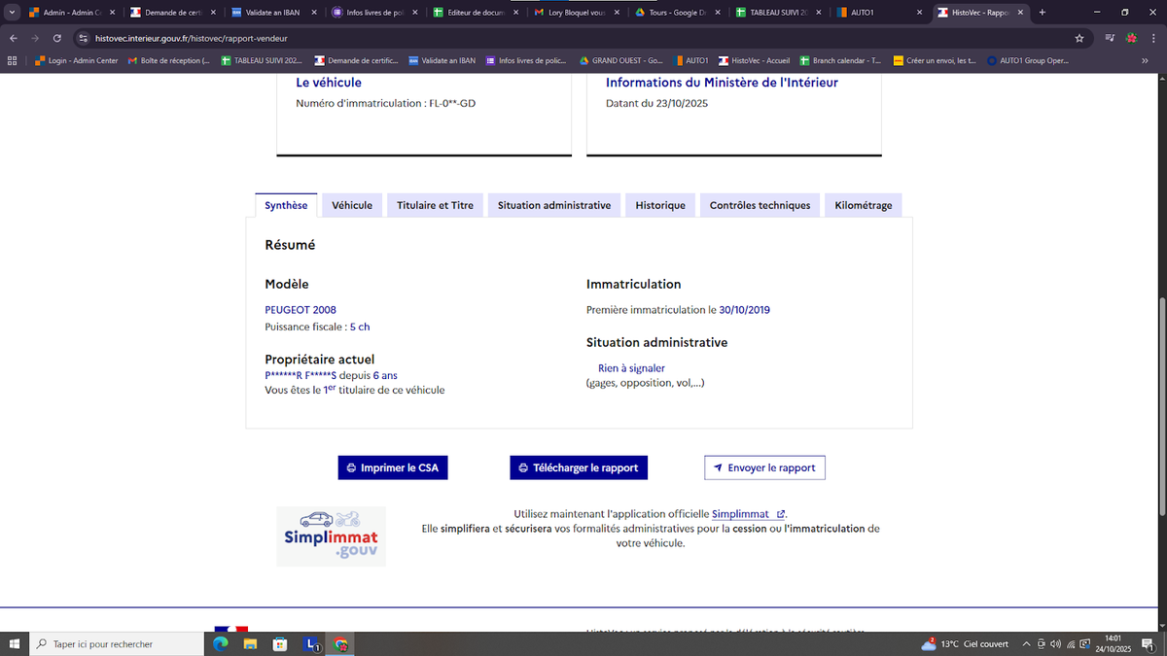Open the Créer un envoi bookmark
The height and width of the screenshot is (656, 1167).
[x=934, y=60]
